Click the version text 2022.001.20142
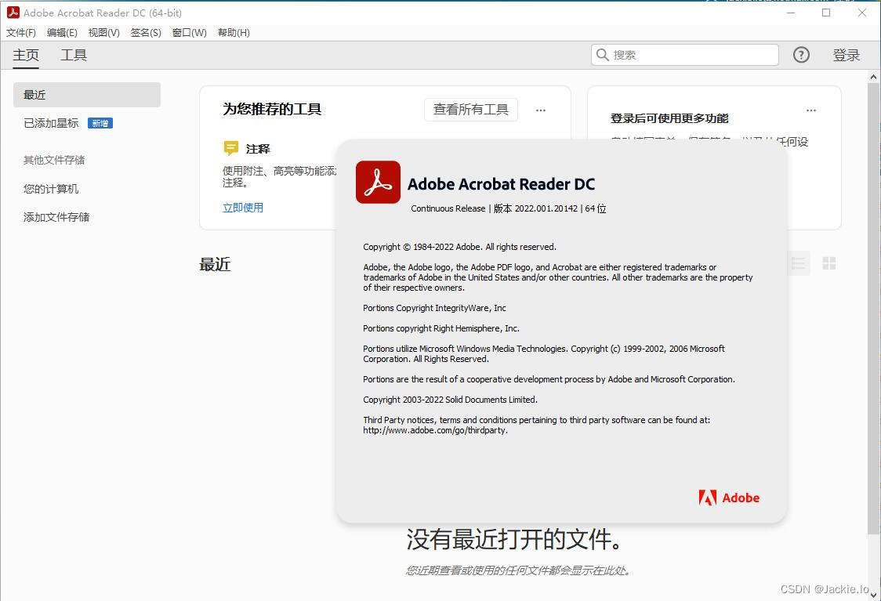Screen dimensions: 881x601 click(x=546, y=208)
